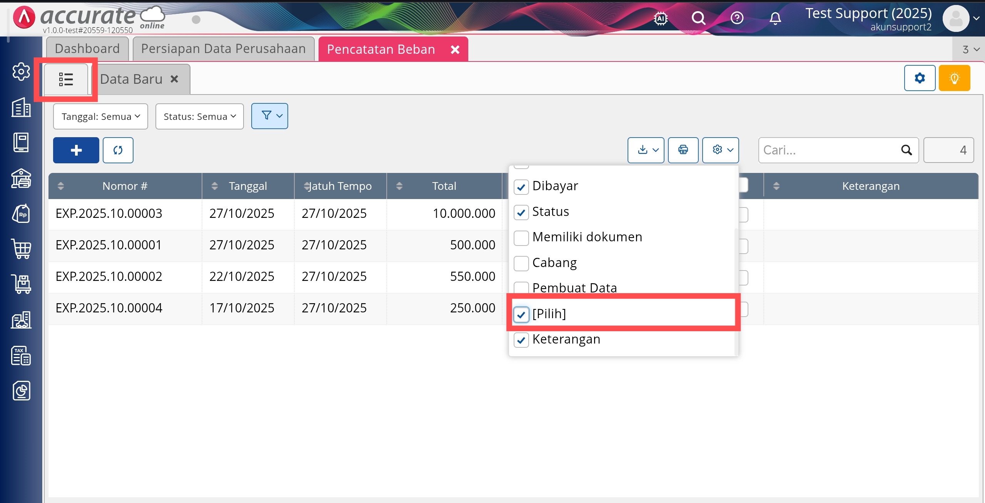Click the printer icon button
The image size is (985, 503).
coord(683,150)
